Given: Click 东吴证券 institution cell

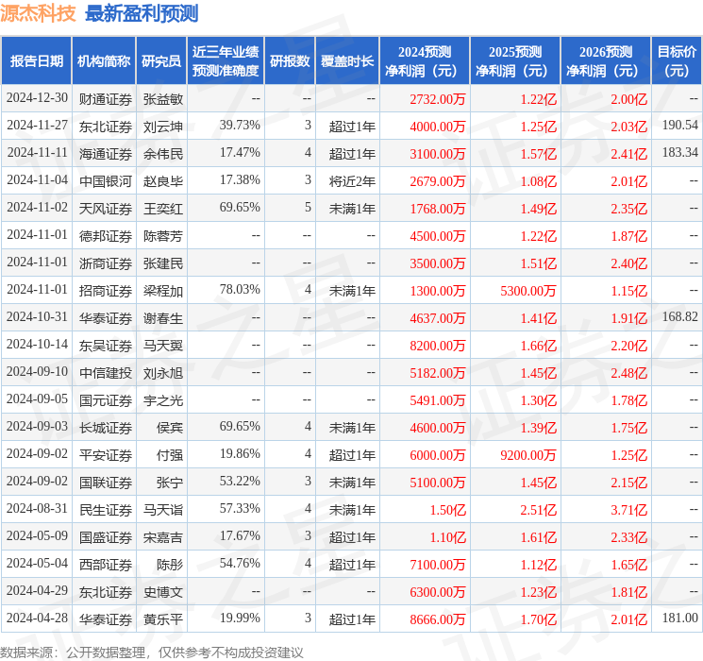Looking at the screenshot, I should point(106,346).
